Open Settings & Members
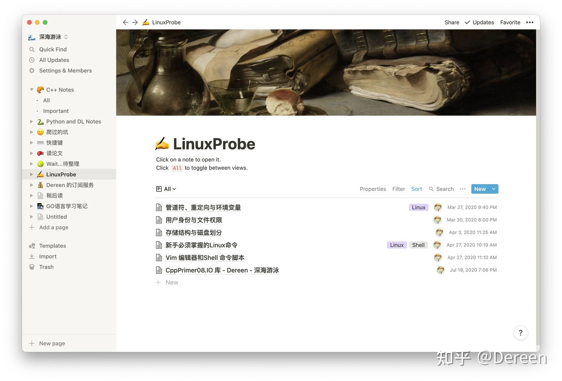 65,71
